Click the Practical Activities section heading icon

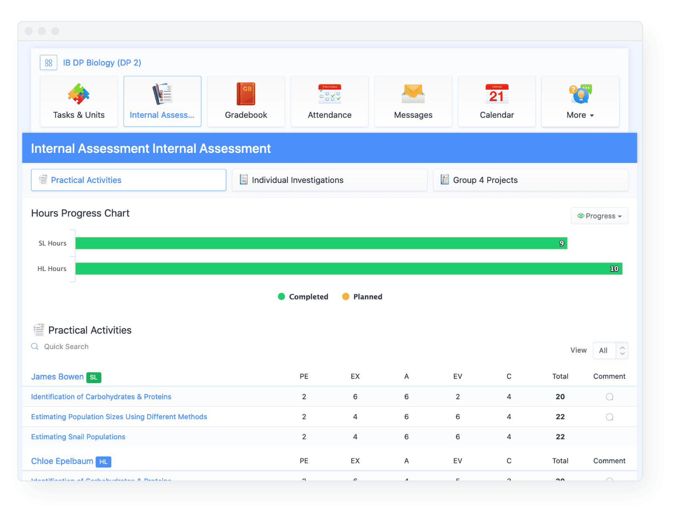[x=39, y=330]
